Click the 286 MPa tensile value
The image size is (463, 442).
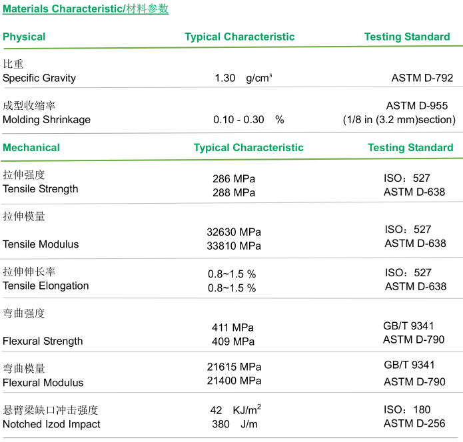point(233,178)
